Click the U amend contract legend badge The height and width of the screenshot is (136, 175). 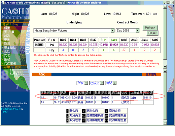pos(84,111)
